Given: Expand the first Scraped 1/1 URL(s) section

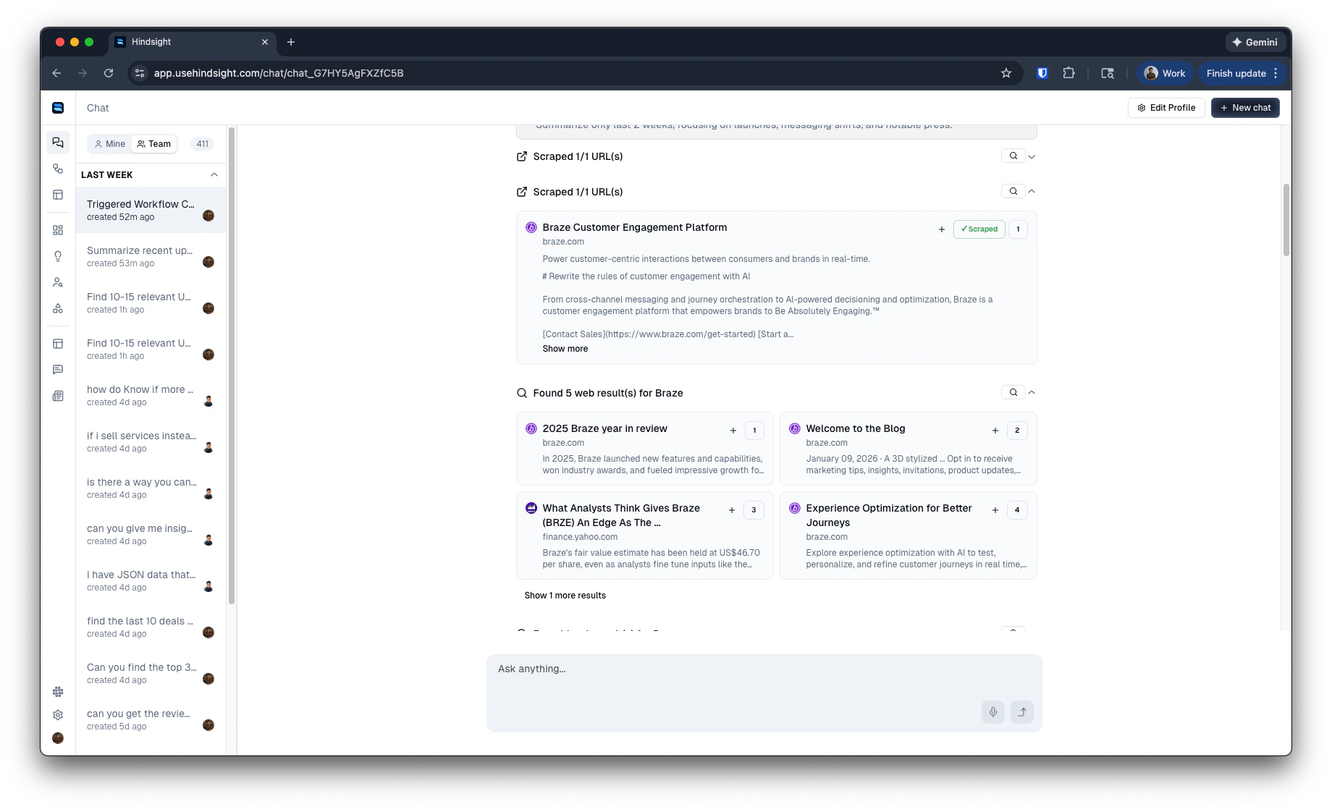Looking at the screenshot, I should pos(1032,156).
